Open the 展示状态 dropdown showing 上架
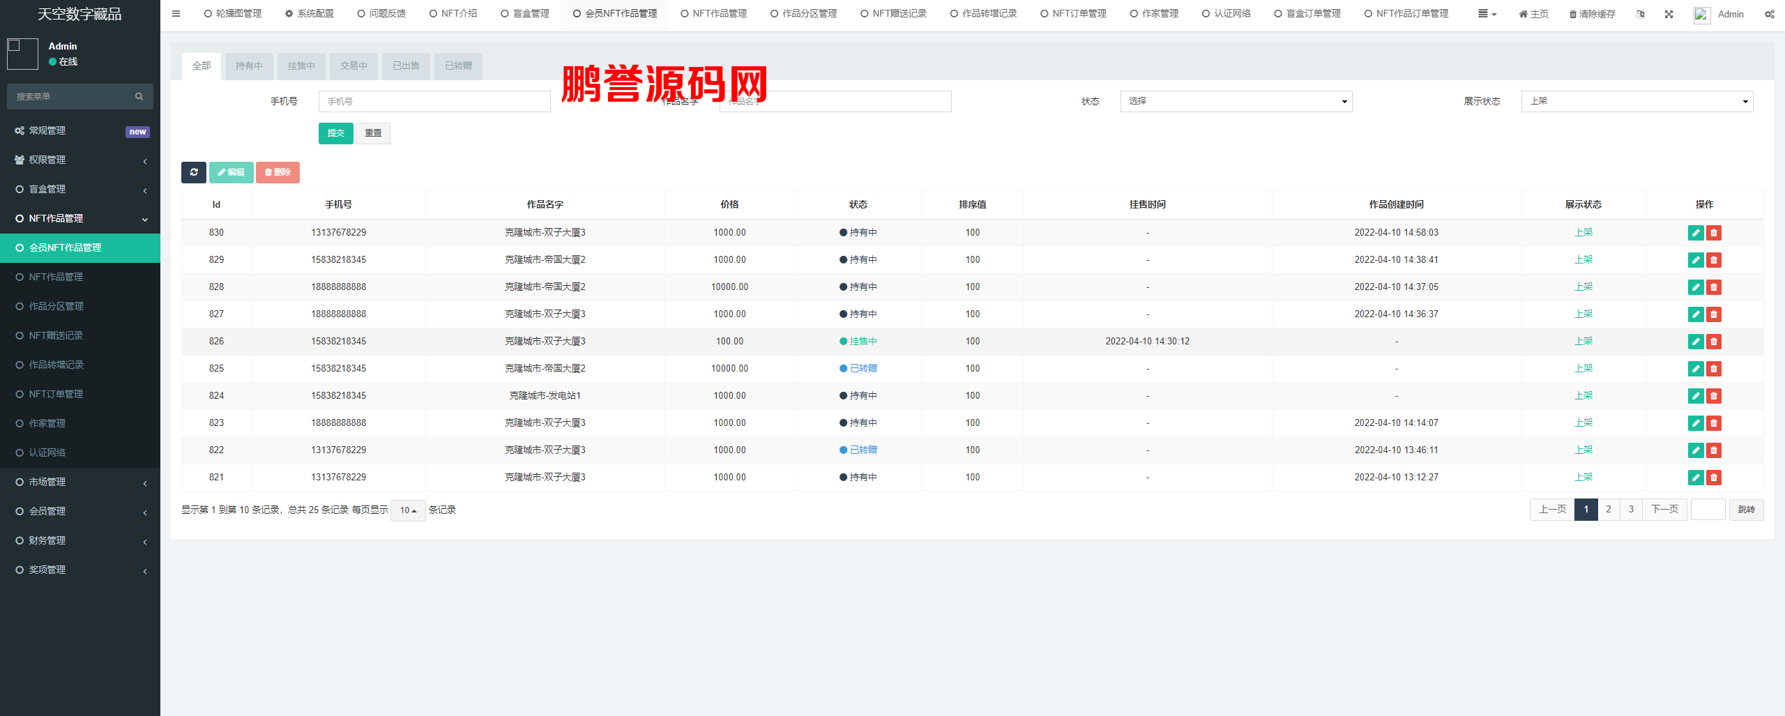Image resolution: width=1785 pixels, height=716 pixels. 1637,101
